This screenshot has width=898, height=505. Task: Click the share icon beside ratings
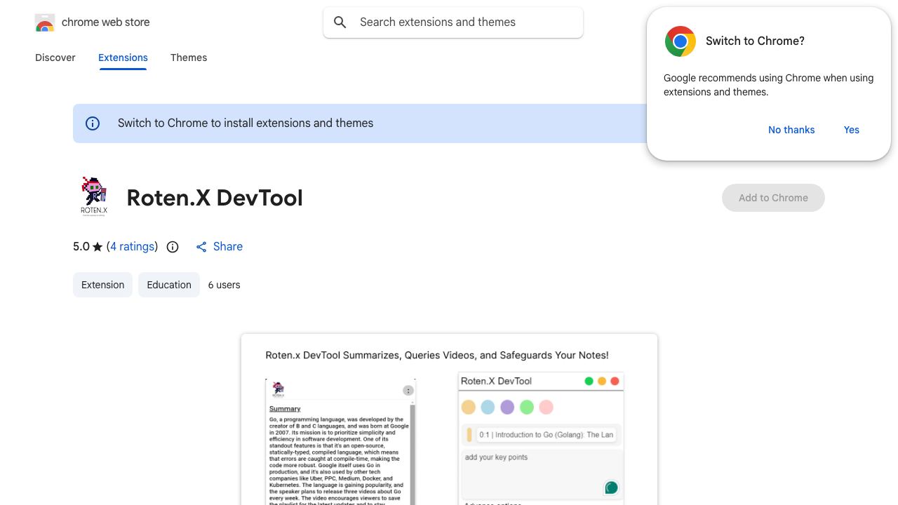click(201, 247)
